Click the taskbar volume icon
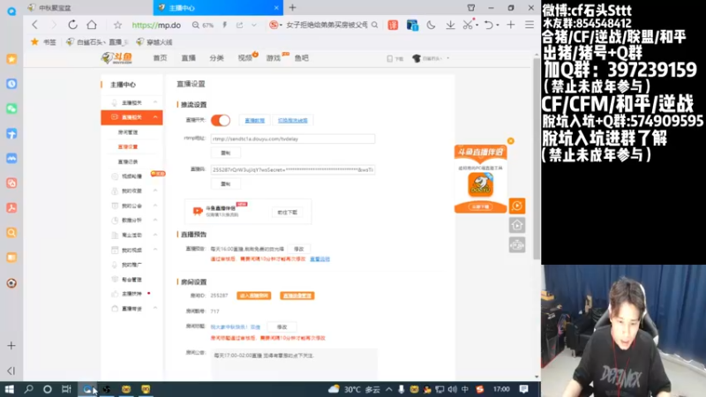706x397 pixels. pyautogui.click(x=453, y=389)
